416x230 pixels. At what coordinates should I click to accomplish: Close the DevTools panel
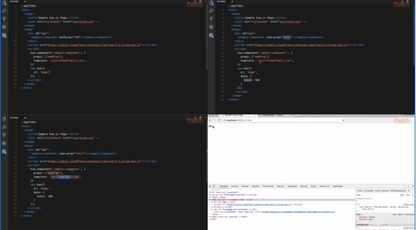413,186
